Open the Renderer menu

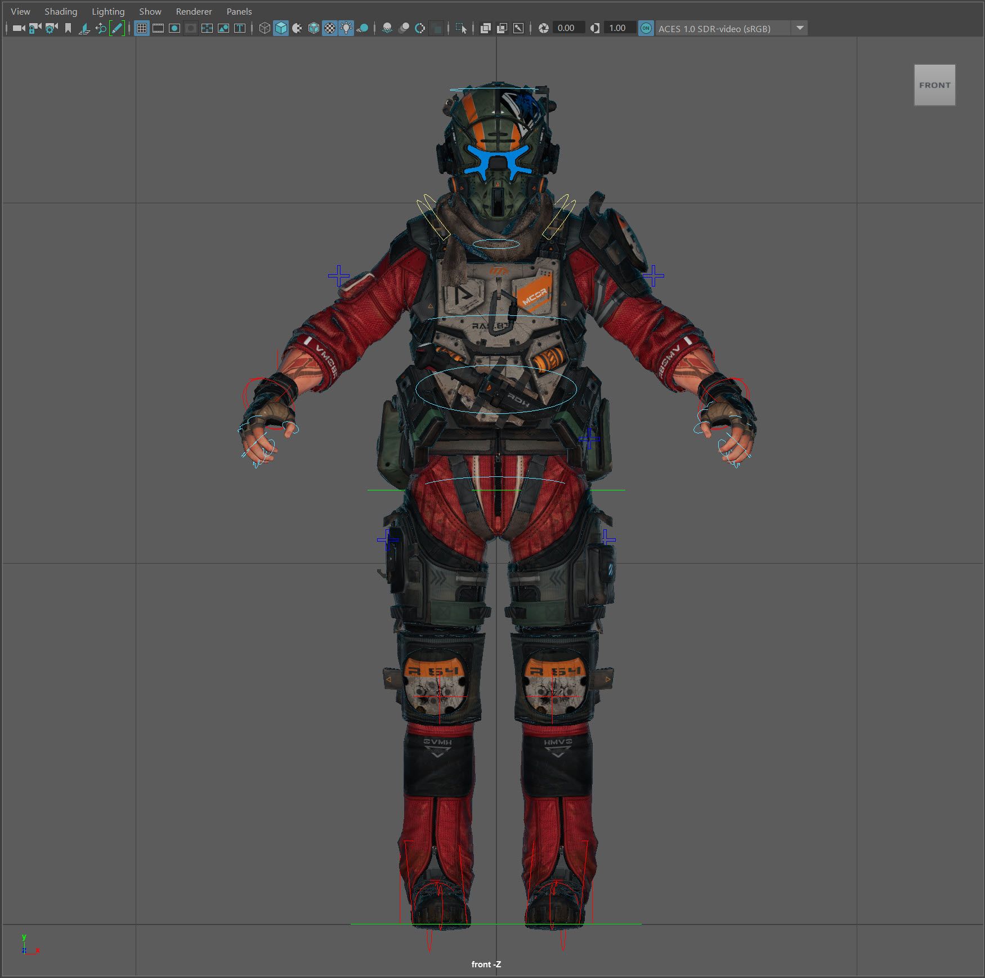point(194,11)
